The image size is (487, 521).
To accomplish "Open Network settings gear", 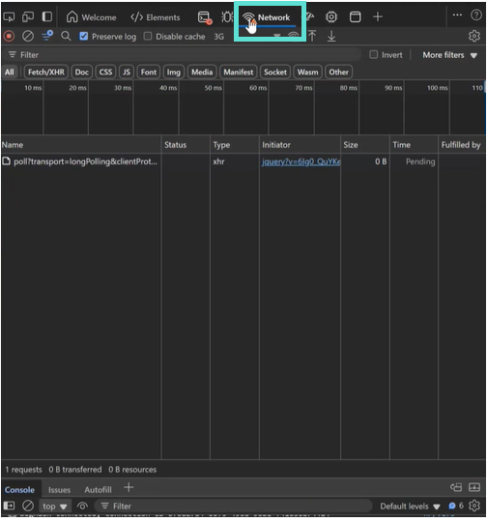I will click(474, 36).
